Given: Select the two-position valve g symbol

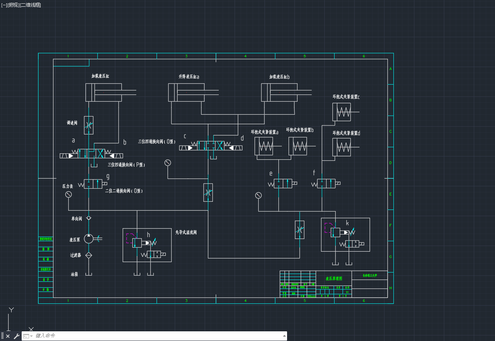Looking at the screenshot, I should [93, 184].
